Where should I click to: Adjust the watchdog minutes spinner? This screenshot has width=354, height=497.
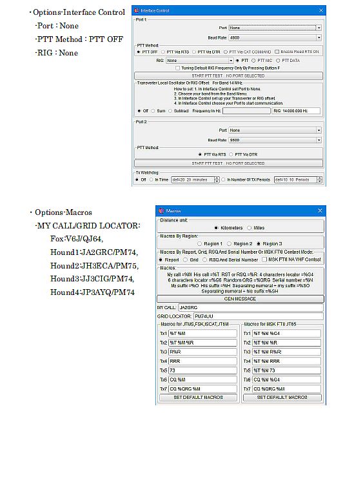pyautogui.click(x=217, y=179)
